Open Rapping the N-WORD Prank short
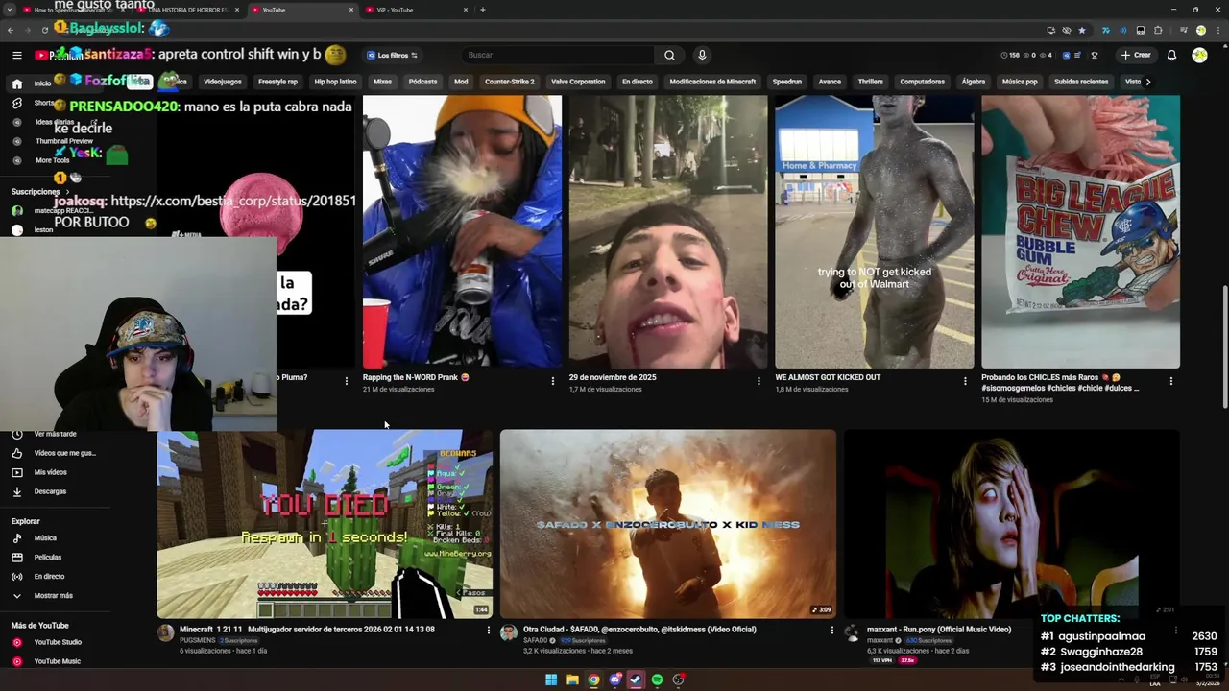1229x691 pixels. tap(462, 231)
